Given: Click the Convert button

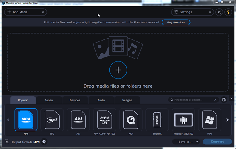Looking at the screenshot, I should click(217, 142).
